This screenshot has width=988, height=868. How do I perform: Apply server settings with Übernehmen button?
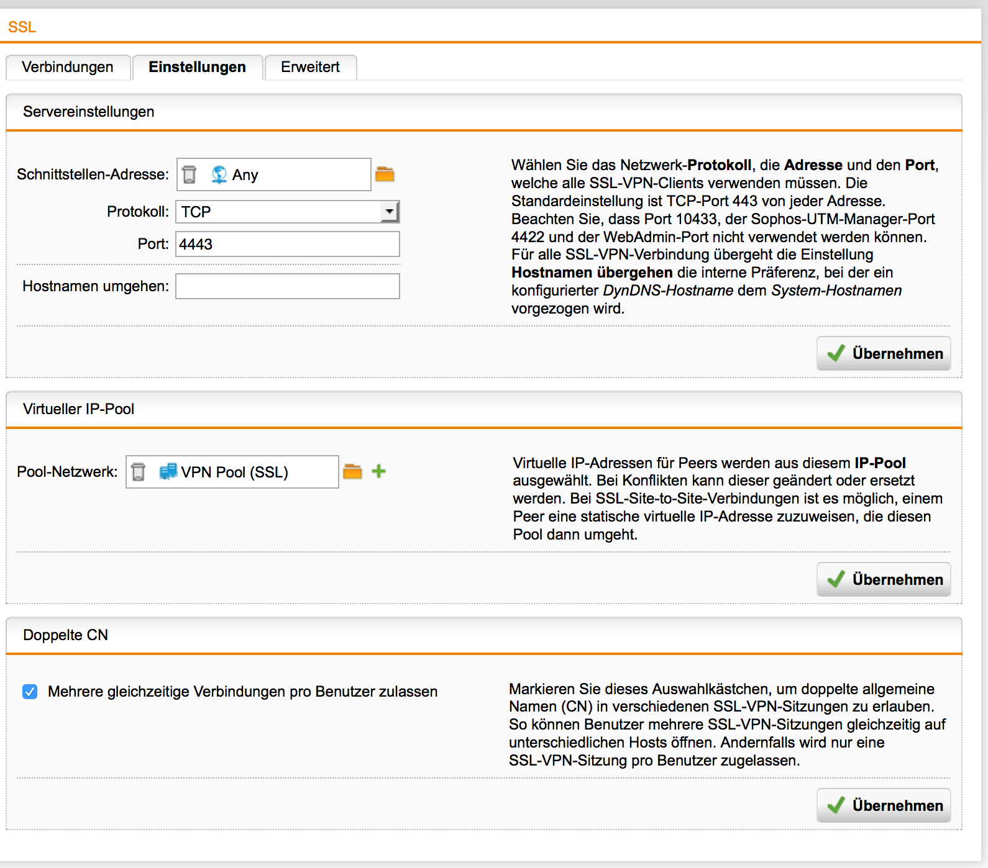(x=884, y=353)
